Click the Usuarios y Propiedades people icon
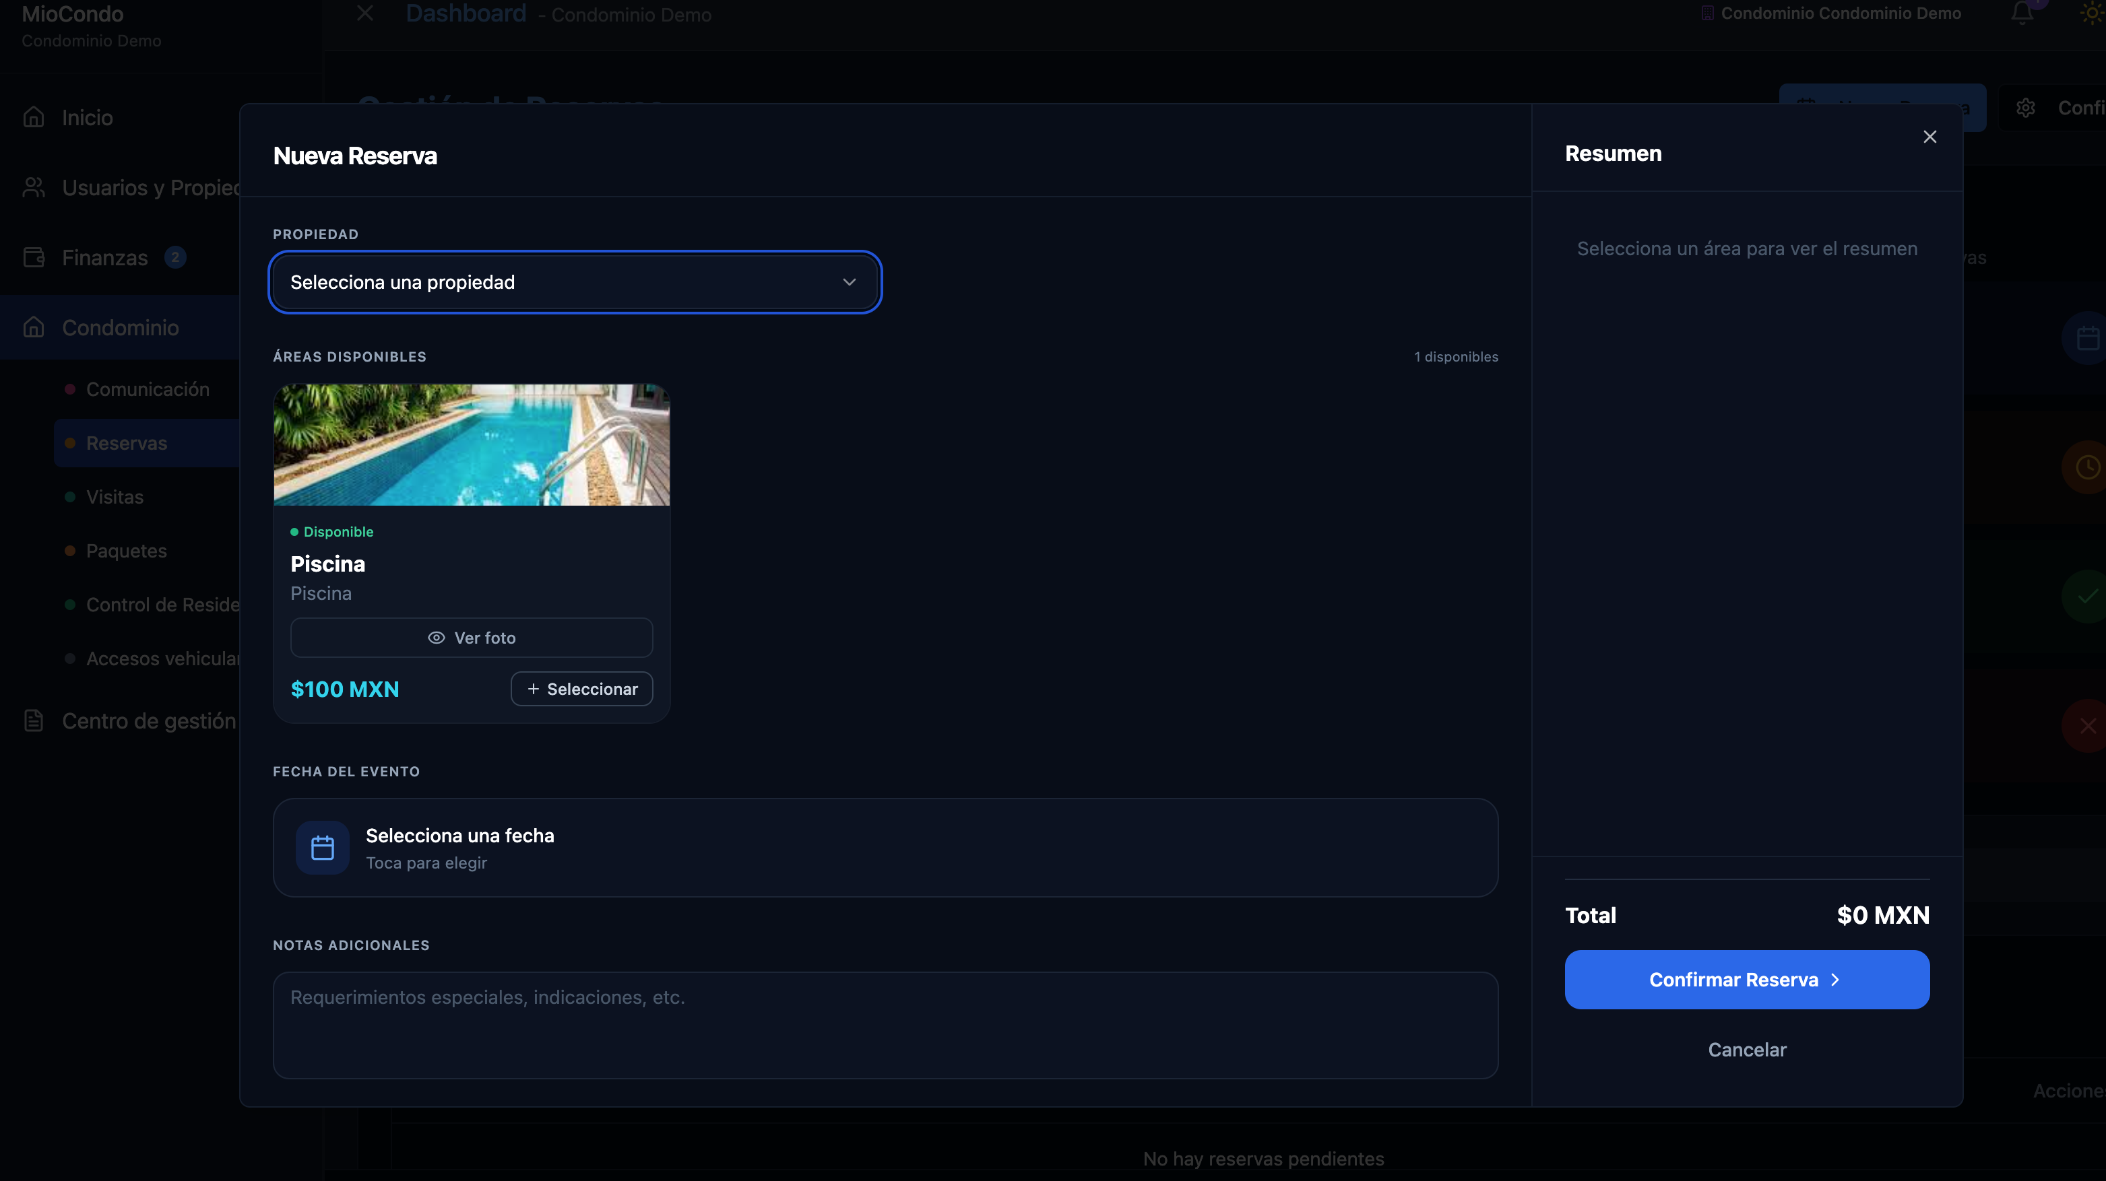Screen dimensions: 2106x1181 pos(34,187)
